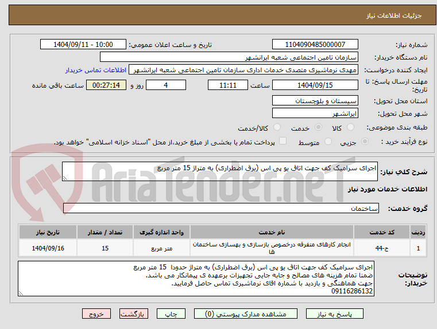
Task: Select the متوسط purchase type radio
Action: (x=328, y=142)
